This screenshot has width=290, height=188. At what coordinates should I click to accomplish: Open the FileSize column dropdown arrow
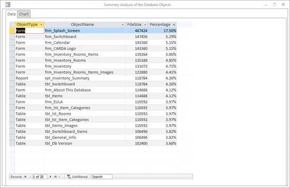(145, 24)
